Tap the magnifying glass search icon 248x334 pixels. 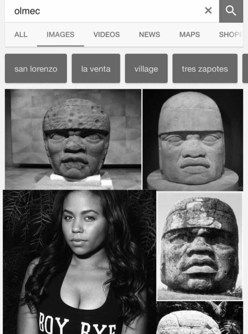pyautogui.click(x=231, y=11)
